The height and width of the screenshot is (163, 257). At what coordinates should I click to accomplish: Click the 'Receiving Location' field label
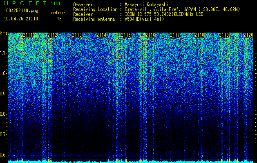pyautogui.click(x=95, y=9)
